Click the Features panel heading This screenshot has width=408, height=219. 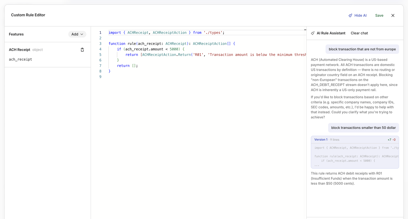click(16, 34)
